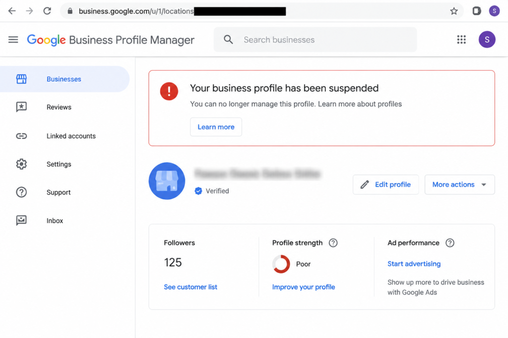Click the Poor profile strength ring
The height and width of the screenshot is (338, 508).
coord(281,264)
